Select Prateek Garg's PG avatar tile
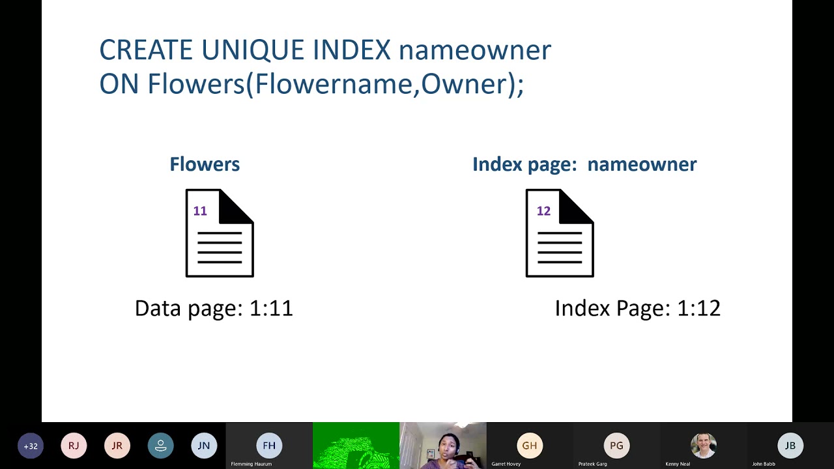Viewport: 834px width, 469px height. (x=616, y=446)
